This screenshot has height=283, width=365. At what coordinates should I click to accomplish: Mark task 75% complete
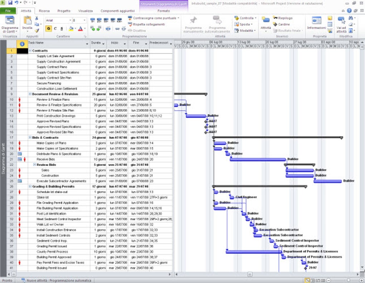pyautogui.click(x=113, y=20)
